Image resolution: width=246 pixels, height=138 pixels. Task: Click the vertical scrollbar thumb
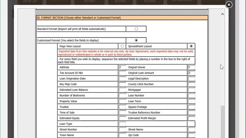[x=223, y=122]
